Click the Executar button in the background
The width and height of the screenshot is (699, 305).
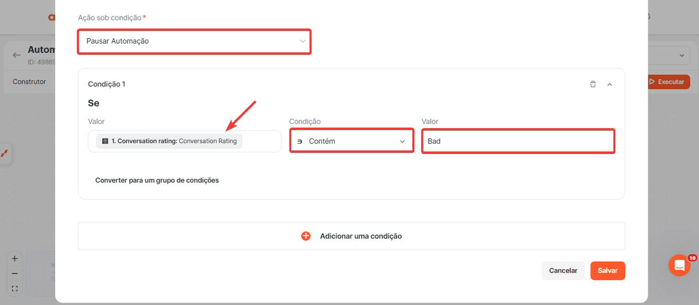(x=668, y=82)
